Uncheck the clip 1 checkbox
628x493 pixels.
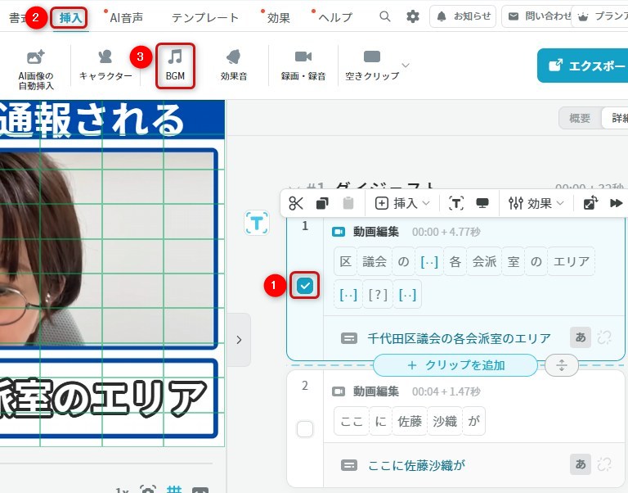(x=305, y=286)
